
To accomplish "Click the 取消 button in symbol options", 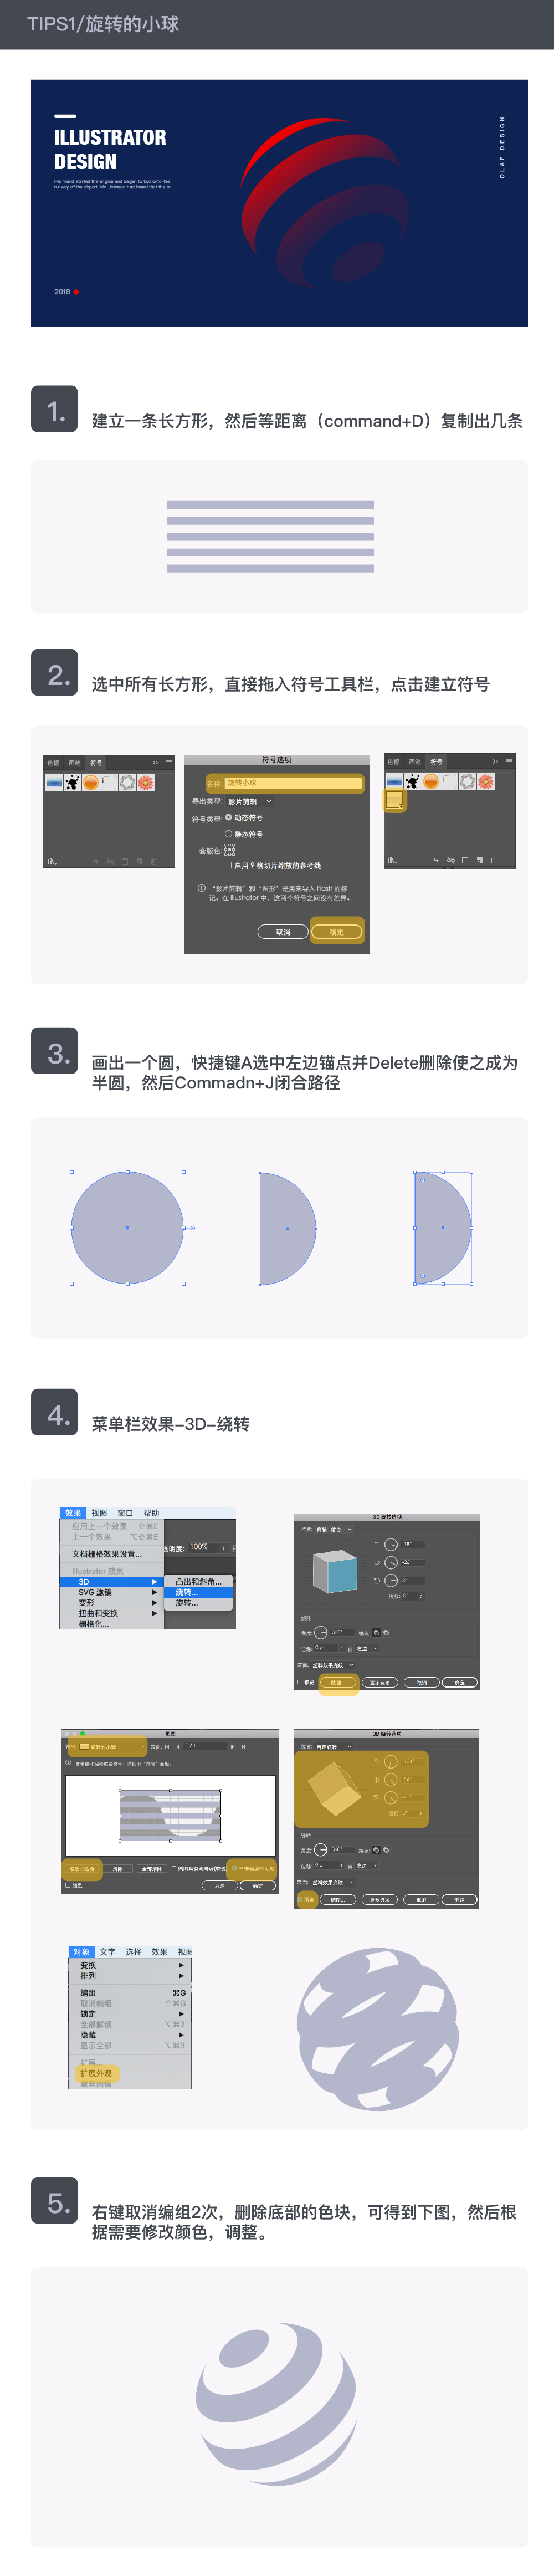I will 283,932.
